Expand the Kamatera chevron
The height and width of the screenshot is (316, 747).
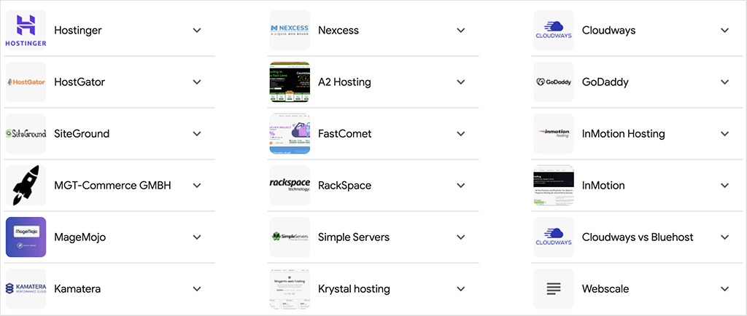pyautogui.click(x=197, y=288)
